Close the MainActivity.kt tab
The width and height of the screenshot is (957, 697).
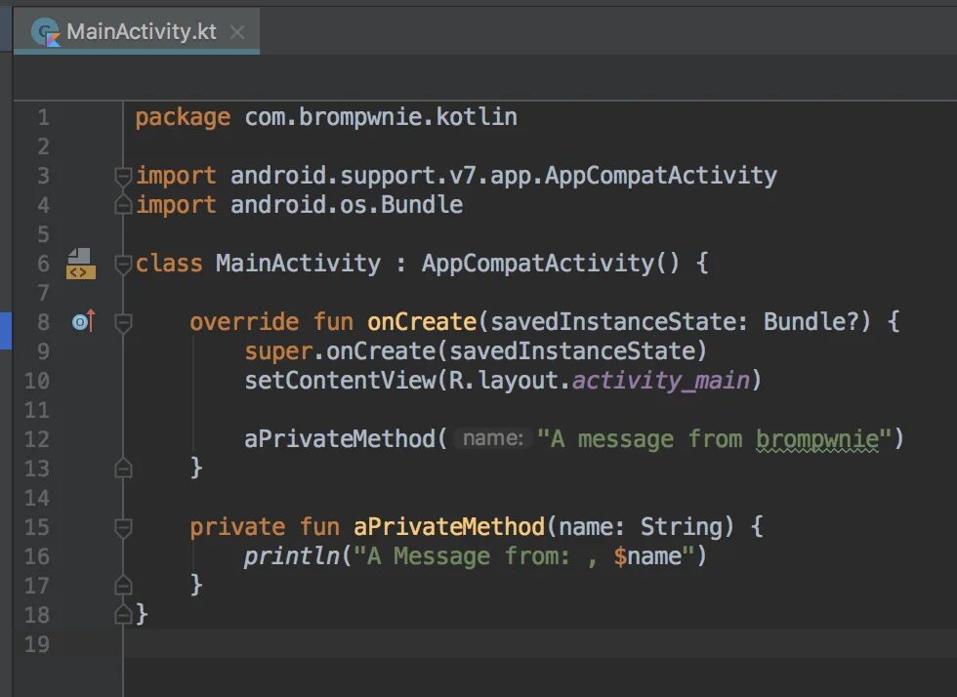(236, 32)
